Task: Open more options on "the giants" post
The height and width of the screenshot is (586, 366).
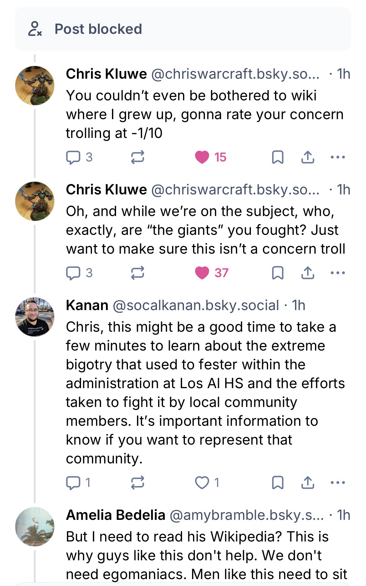Action: tap(338, 273)
